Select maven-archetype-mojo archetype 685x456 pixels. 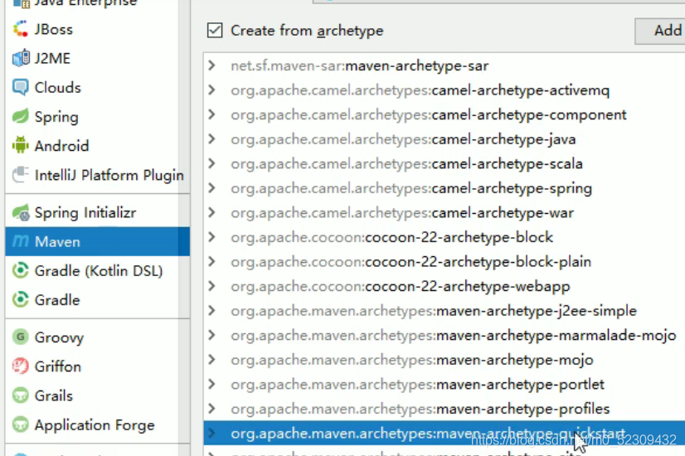pos(445,360)
